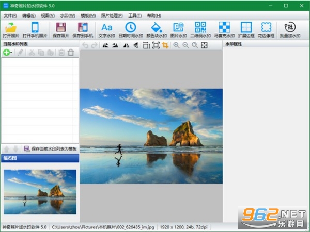Add a 文字水印 text watermark
The height and width of the screenshot is (232, 310).
click(106, 30)
